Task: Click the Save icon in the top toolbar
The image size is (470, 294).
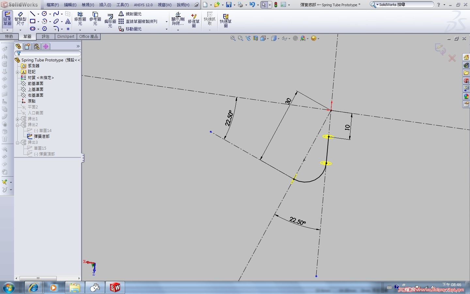Action: pos(228,5)
